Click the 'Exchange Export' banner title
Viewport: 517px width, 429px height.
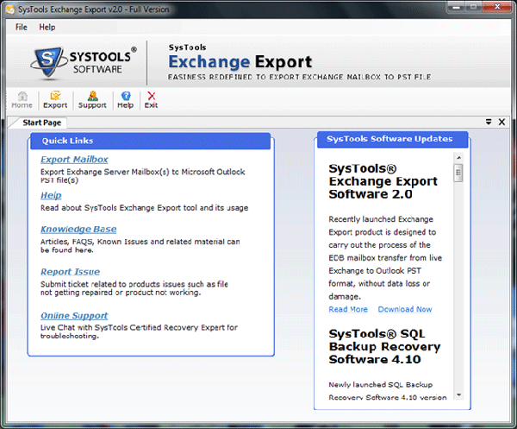tap(240, 62)
